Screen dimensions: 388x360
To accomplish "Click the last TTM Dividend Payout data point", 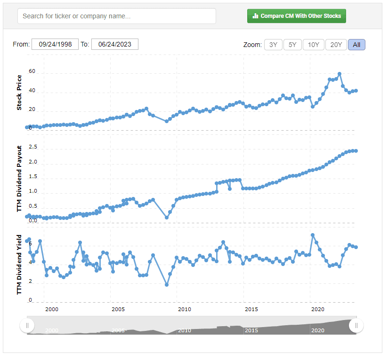I will 356,151.
